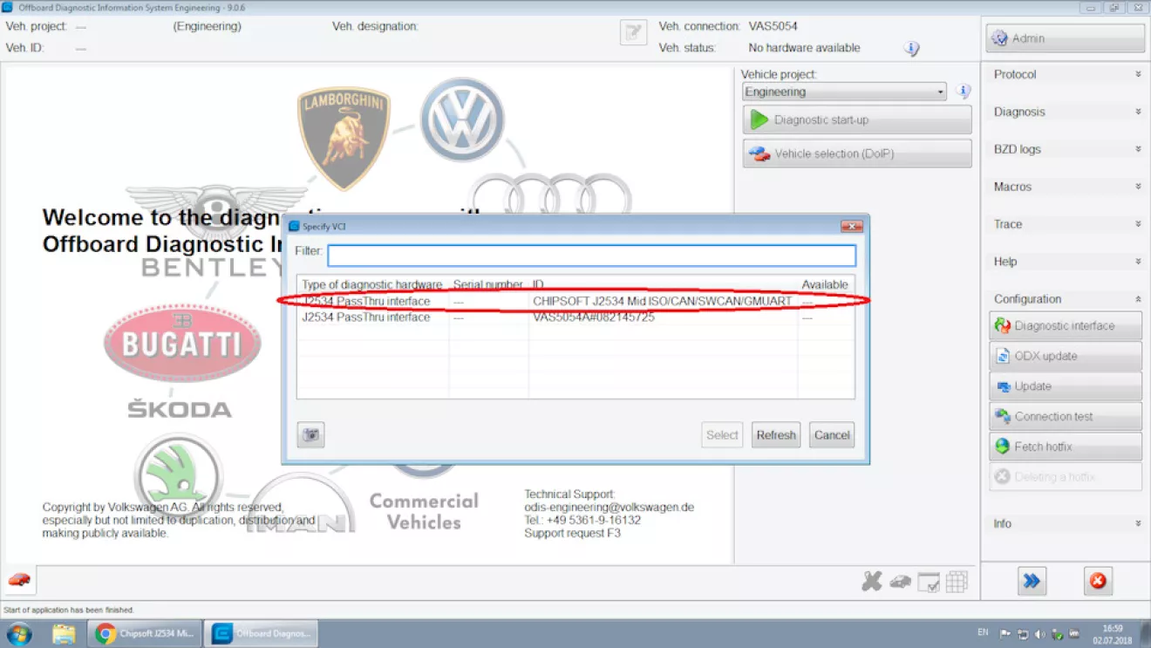The height and width of the screenshot is (648, 1151).
Task: Switch to the Offboard Diagnos... taskbar item
Action: pos(261,633)
